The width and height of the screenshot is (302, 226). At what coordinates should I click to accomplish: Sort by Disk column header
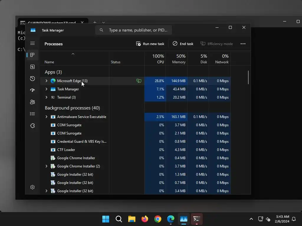198,59
